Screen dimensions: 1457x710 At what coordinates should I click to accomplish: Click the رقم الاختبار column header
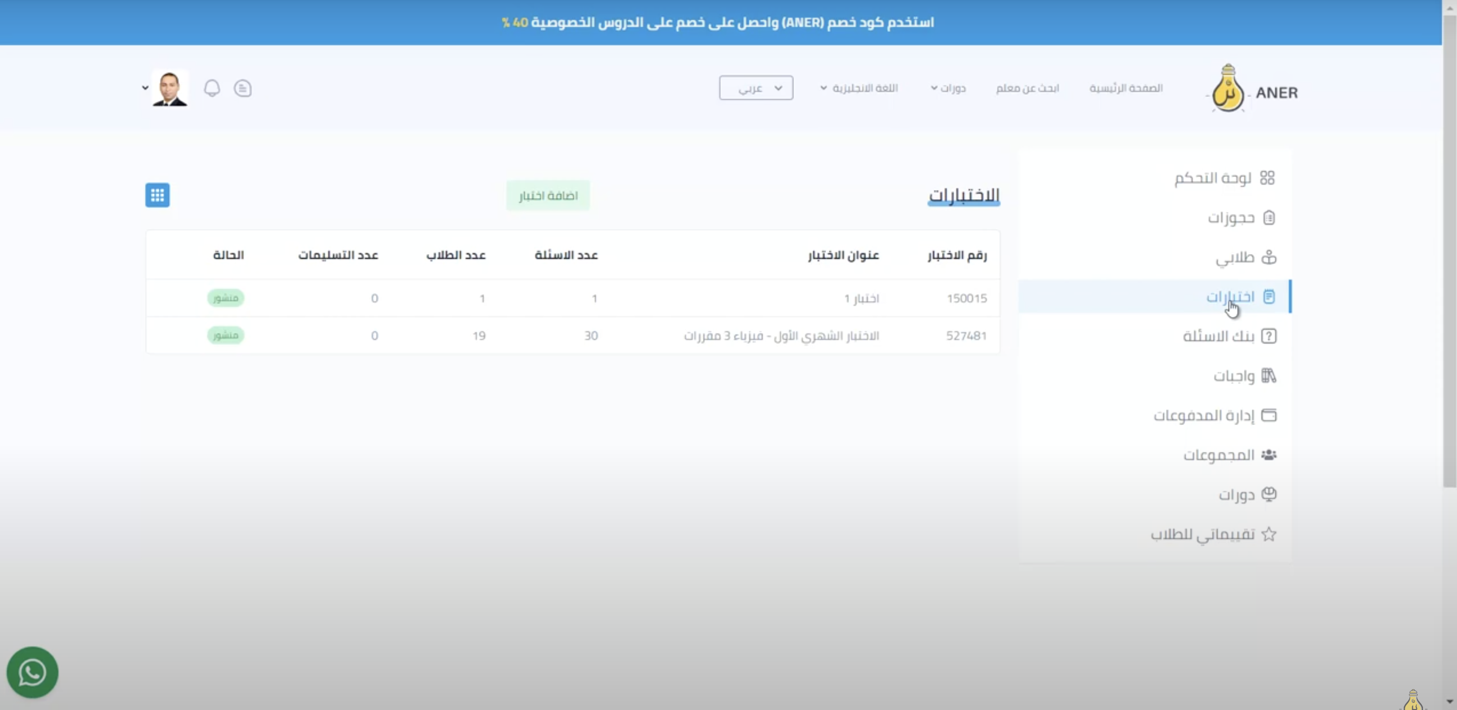(x=958, y=255)
